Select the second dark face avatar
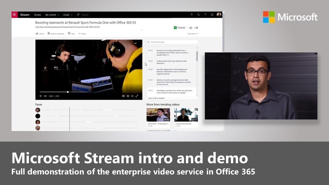 pos(38,116)
